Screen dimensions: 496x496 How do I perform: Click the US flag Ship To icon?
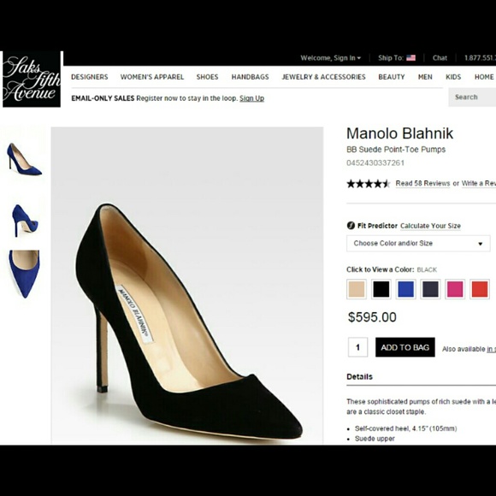tap(410, 58)
